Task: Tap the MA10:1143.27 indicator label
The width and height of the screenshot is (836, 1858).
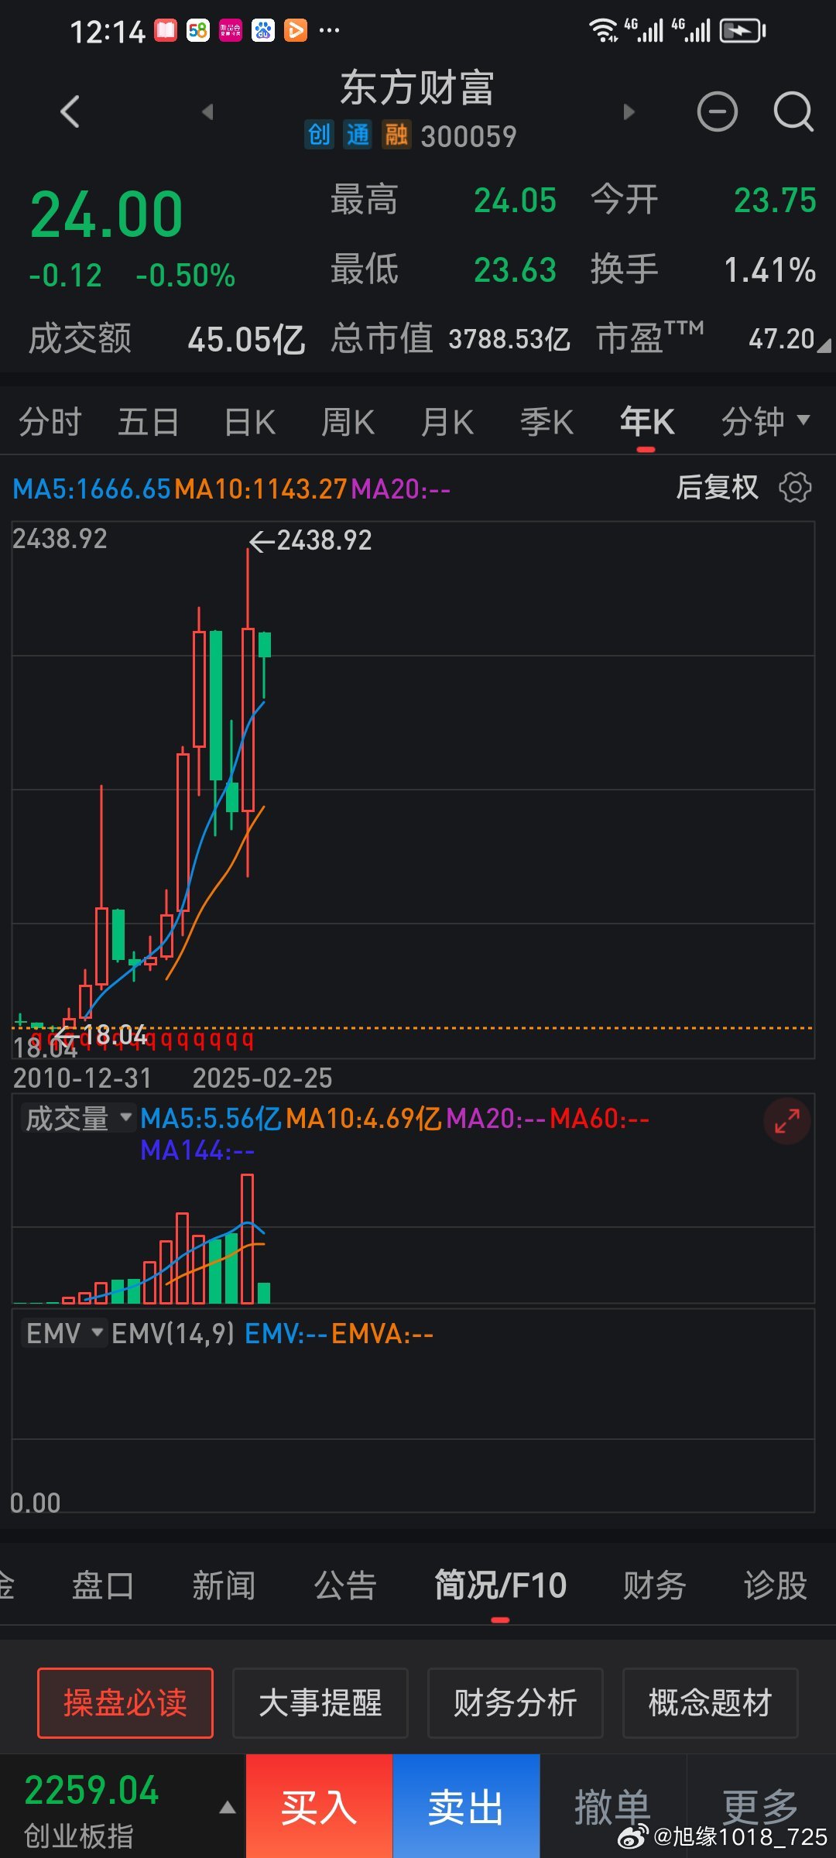Action: 261,489
